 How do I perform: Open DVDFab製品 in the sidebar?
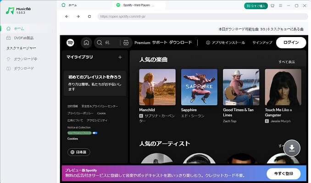[x=20, y=38]
